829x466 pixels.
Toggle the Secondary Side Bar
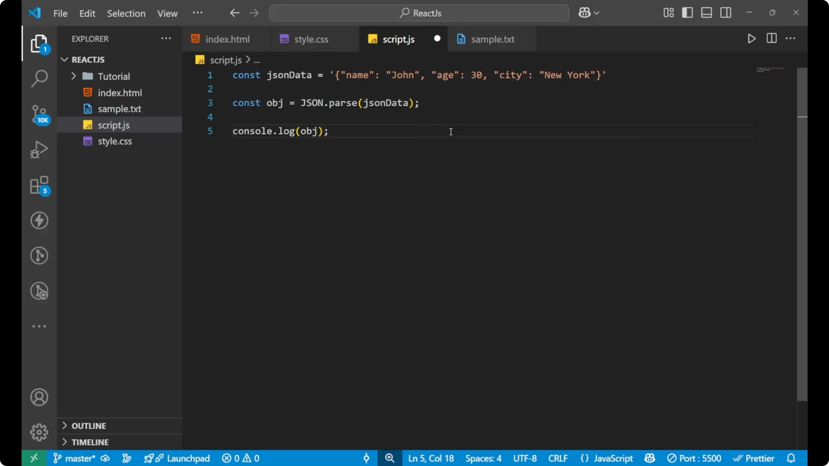click(726, 13)
